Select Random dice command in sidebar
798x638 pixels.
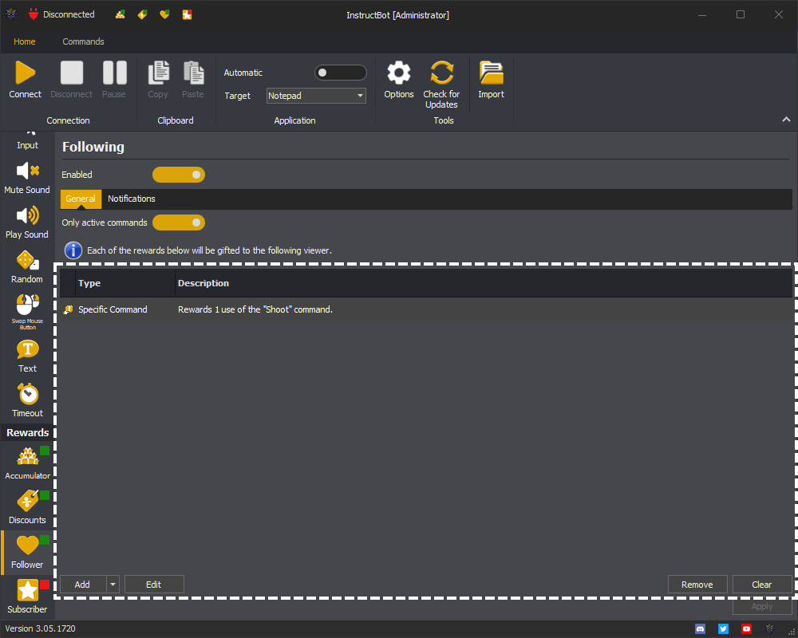(x=27, y=268)
